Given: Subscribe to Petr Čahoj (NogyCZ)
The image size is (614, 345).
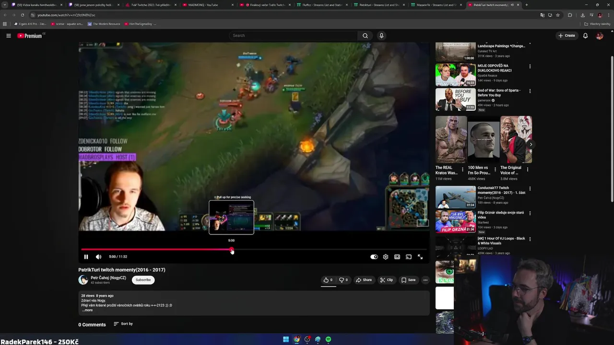Looking at the screenshot, I should (x=143, y=280).
